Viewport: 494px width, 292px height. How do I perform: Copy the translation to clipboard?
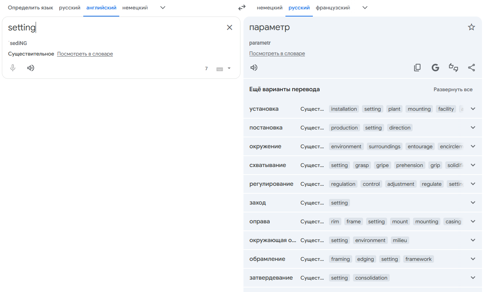[x=417, y=68]
